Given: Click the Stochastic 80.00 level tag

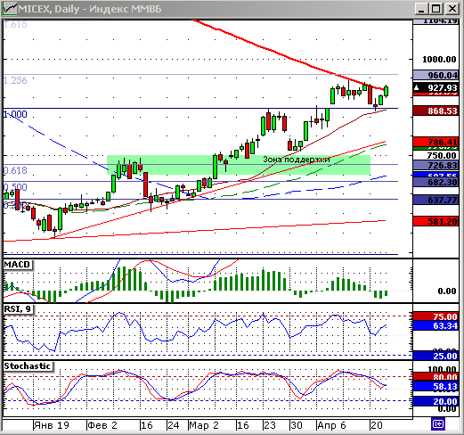Looking at the screenshot, I should (436, 377).
